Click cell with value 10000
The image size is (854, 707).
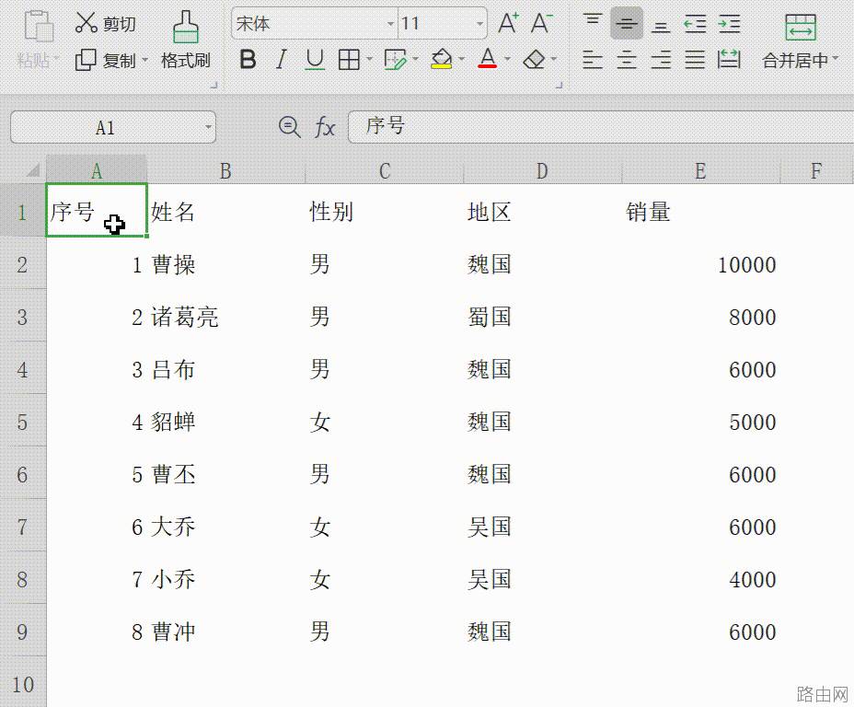tap(701, 264)
